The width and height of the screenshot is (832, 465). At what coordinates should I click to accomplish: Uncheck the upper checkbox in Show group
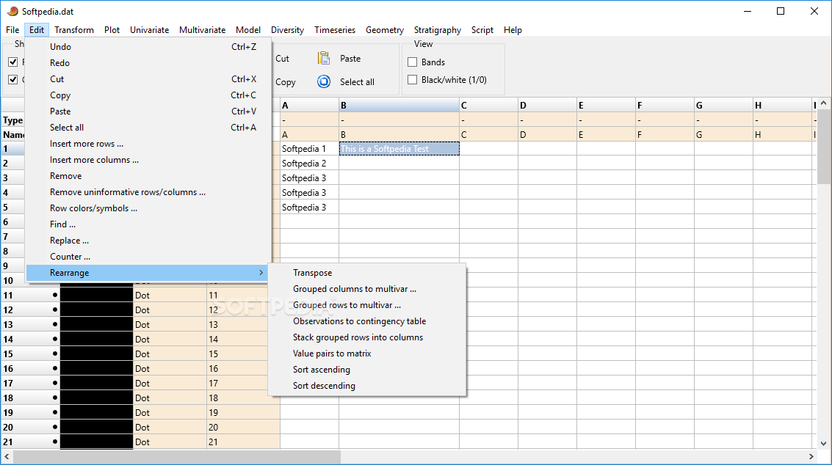[x=13, y=62]
